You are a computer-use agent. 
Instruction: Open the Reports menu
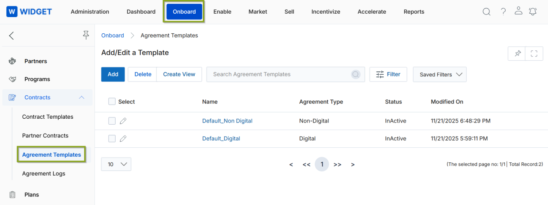pos(414,12)
